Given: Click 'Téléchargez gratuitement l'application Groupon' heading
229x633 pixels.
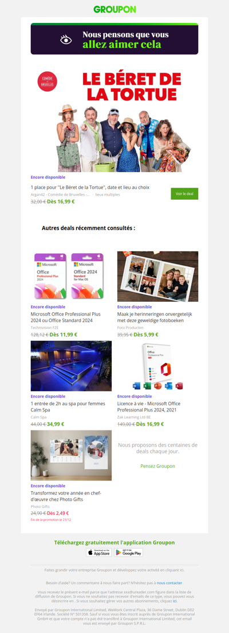Looking at the screenshot, I should click(x=114, y=542).
